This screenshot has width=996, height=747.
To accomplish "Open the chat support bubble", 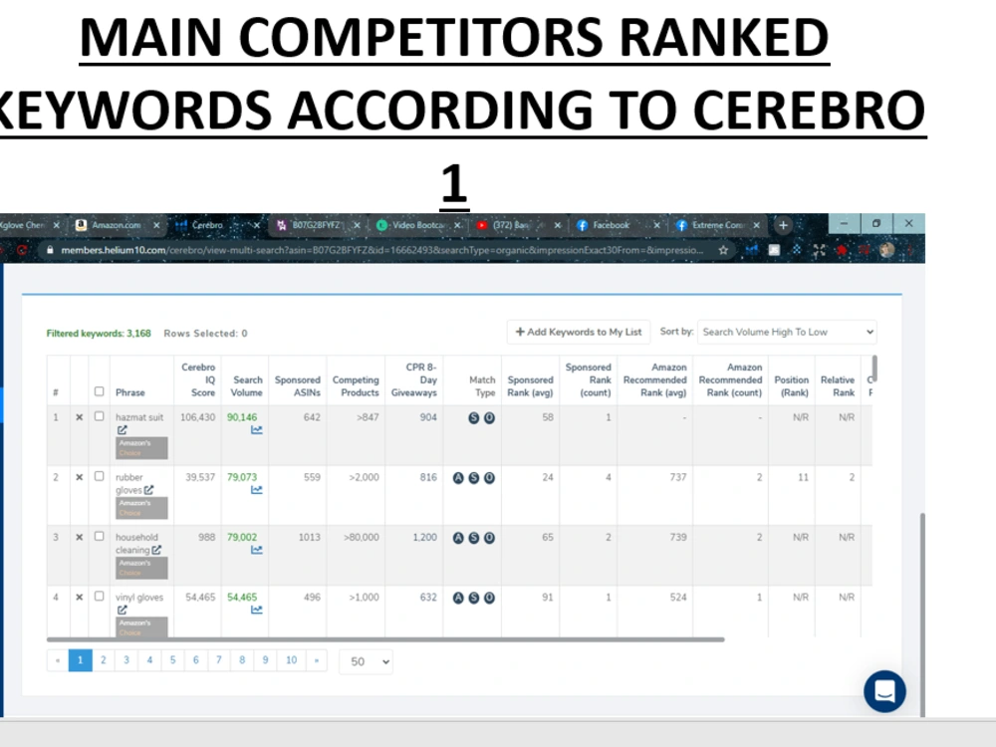I will pyautogui.click(x=884, y=691).
